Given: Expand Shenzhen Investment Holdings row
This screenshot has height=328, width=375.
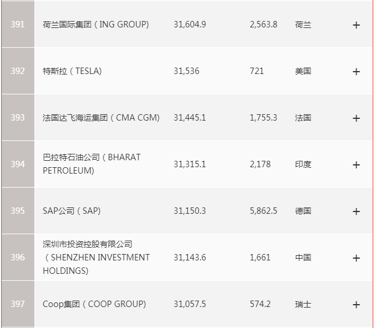Looking at the screenshot, I should pos(356,258).
